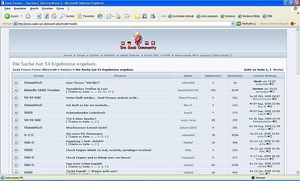Open Keine neuen PN messages link
The width and height of the screenshot is (300, 181).
click(x=186, y=55)
